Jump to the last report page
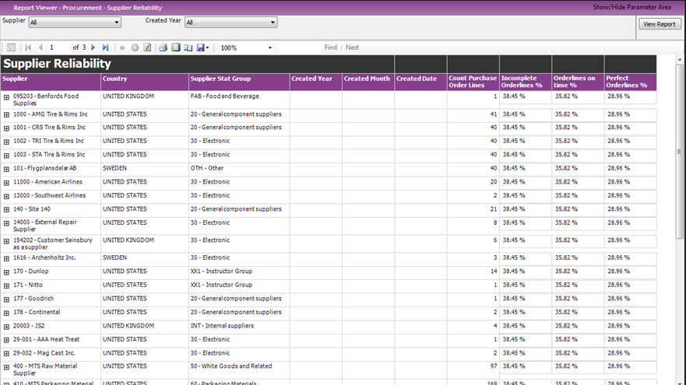 point(105,47)
